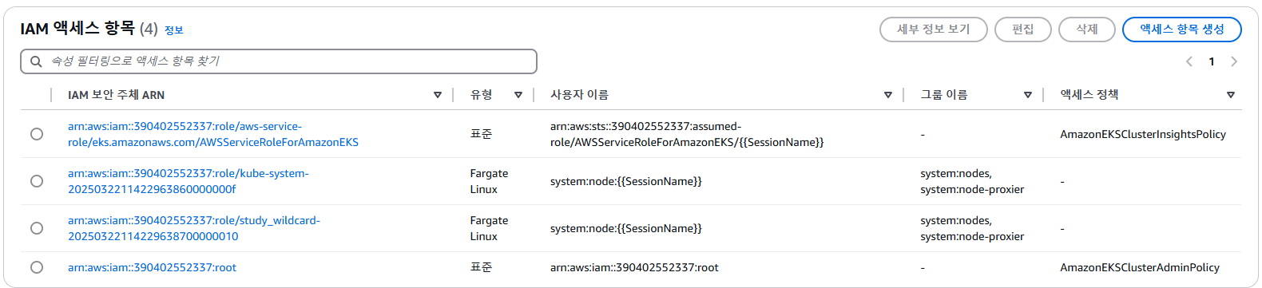The width and height of the screenshot is (1262, 288).
Task: Click page number 1 in pagination
Action: tap(1212, 61)
